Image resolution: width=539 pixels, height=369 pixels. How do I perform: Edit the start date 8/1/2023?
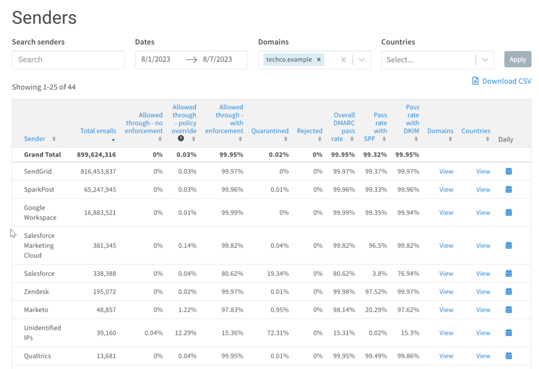coord(156,59)
